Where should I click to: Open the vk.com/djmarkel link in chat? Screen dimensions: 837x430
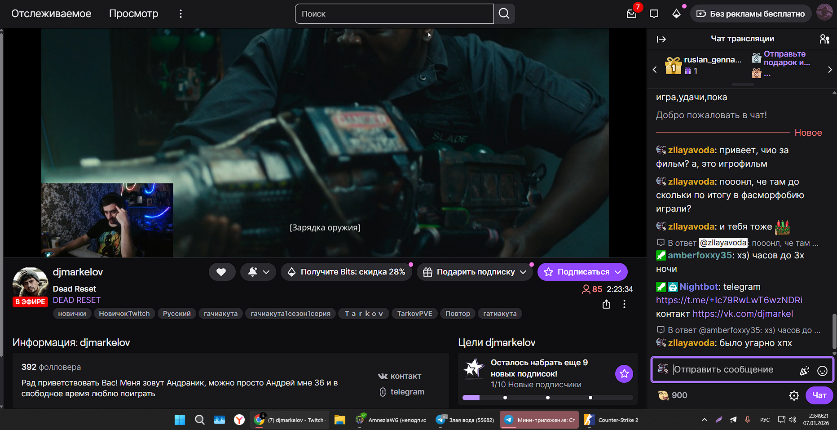743,314
